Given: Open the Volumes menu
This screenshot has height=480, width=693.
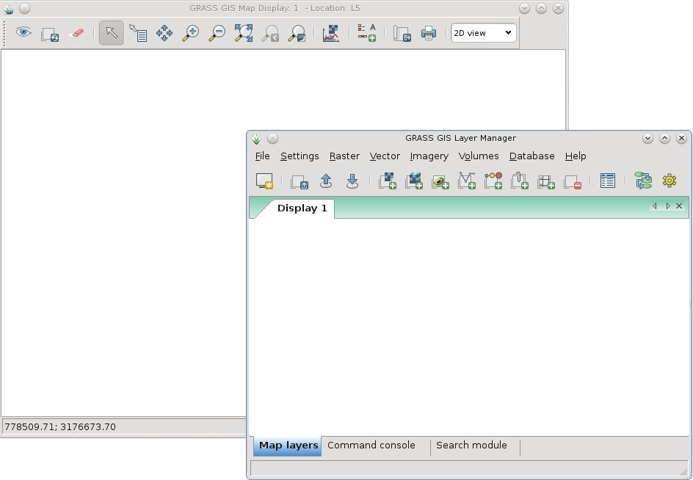Looking at the screenshot, I should [x=479, y=156].
